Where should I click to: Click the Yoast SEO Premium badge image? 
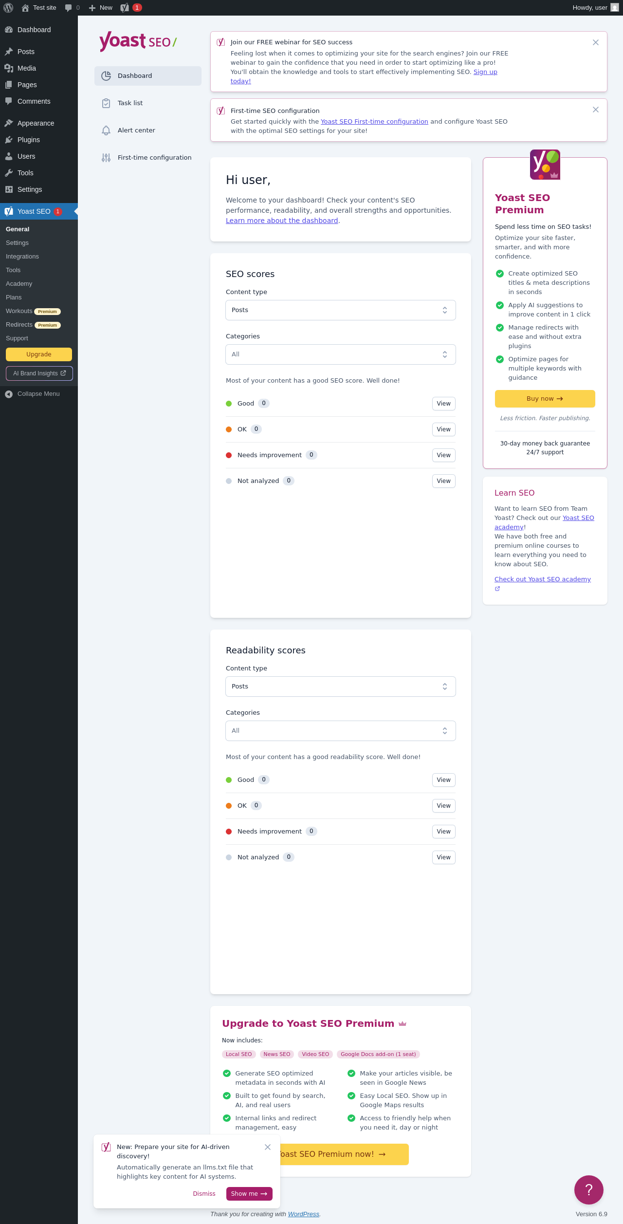point(545,165)
